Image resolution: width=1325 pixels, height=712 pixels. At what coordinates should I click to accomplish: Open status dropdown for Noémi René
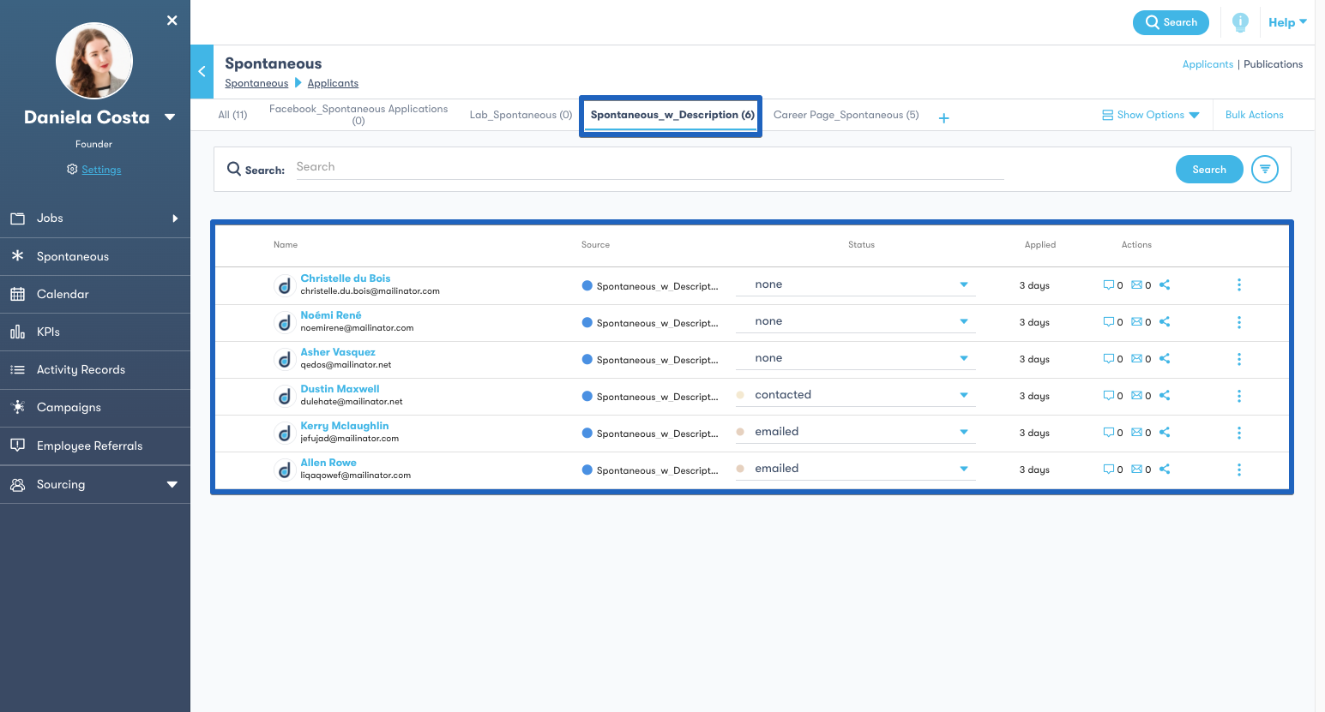tap(855, 321)
